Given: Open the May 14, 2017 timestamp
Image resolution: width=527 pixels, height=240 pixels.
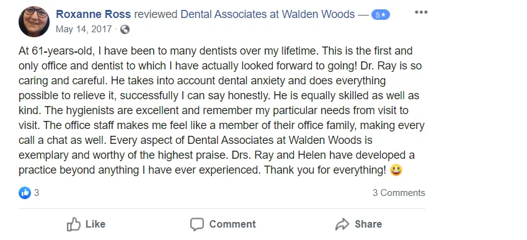Looking at the screenshot, I should pyautogui.click(x=84, y=29).
